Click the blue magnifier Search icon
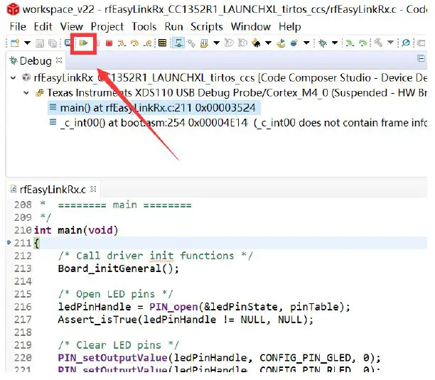Viewport: 435px width, 380px height. [406, 43]
